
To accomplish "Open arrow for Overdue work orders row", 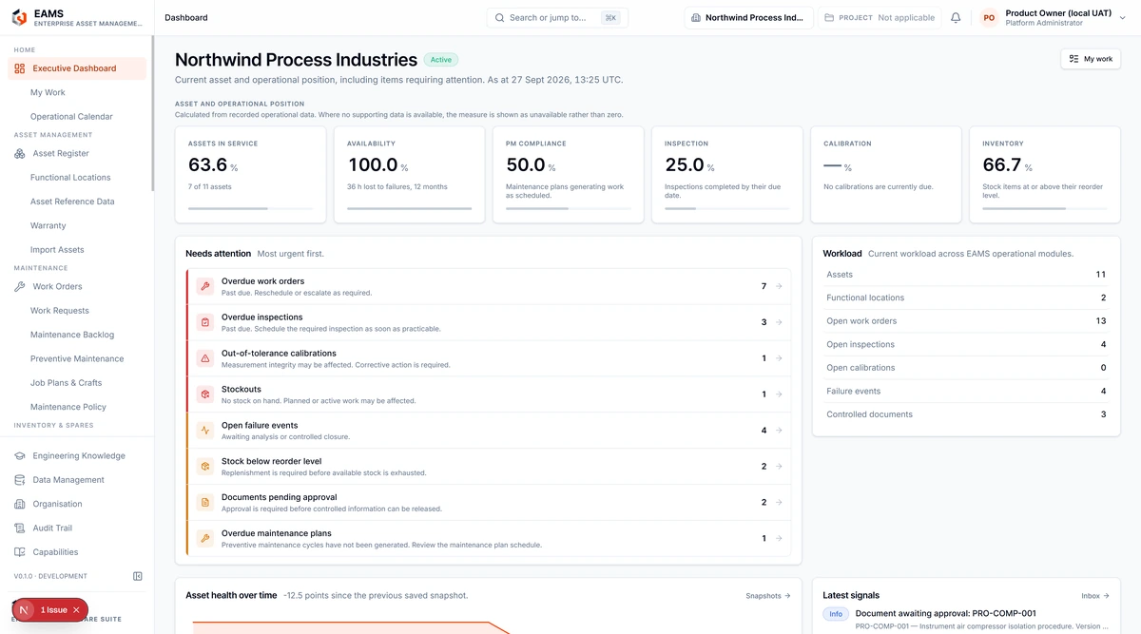I will click(x=779, y=286).
